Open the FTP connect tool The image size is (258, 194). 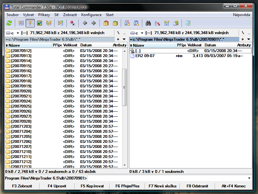[127, 23]
